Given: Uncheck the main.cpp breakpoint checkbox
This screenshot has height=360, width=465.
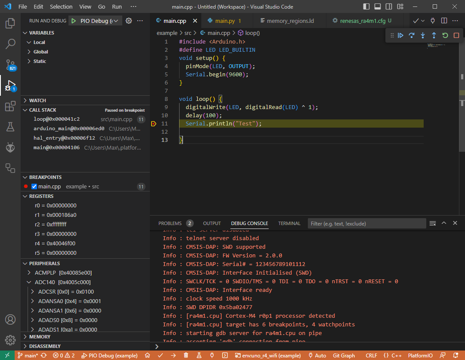Looking at the screenshot, I should click(x=34, y=187).
